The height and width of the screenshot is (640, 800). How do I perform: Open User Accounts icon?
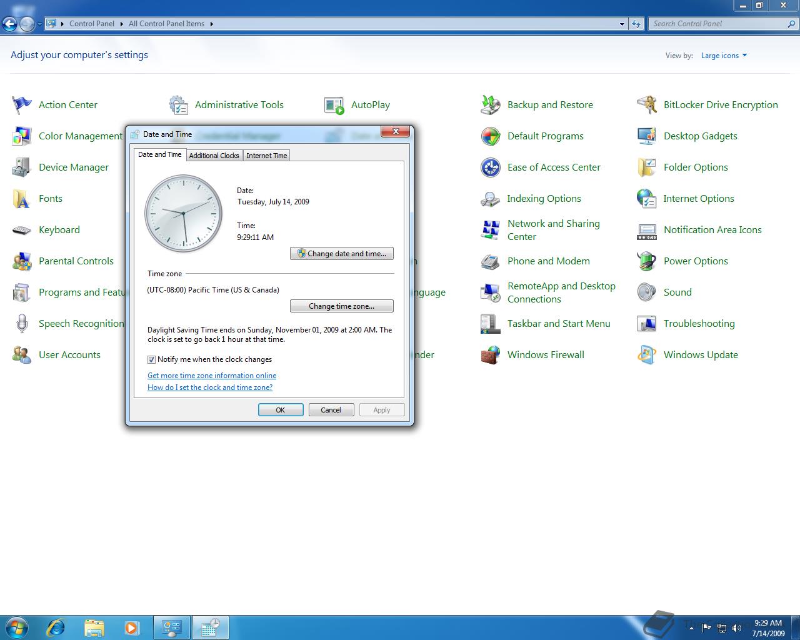(22, 354)
